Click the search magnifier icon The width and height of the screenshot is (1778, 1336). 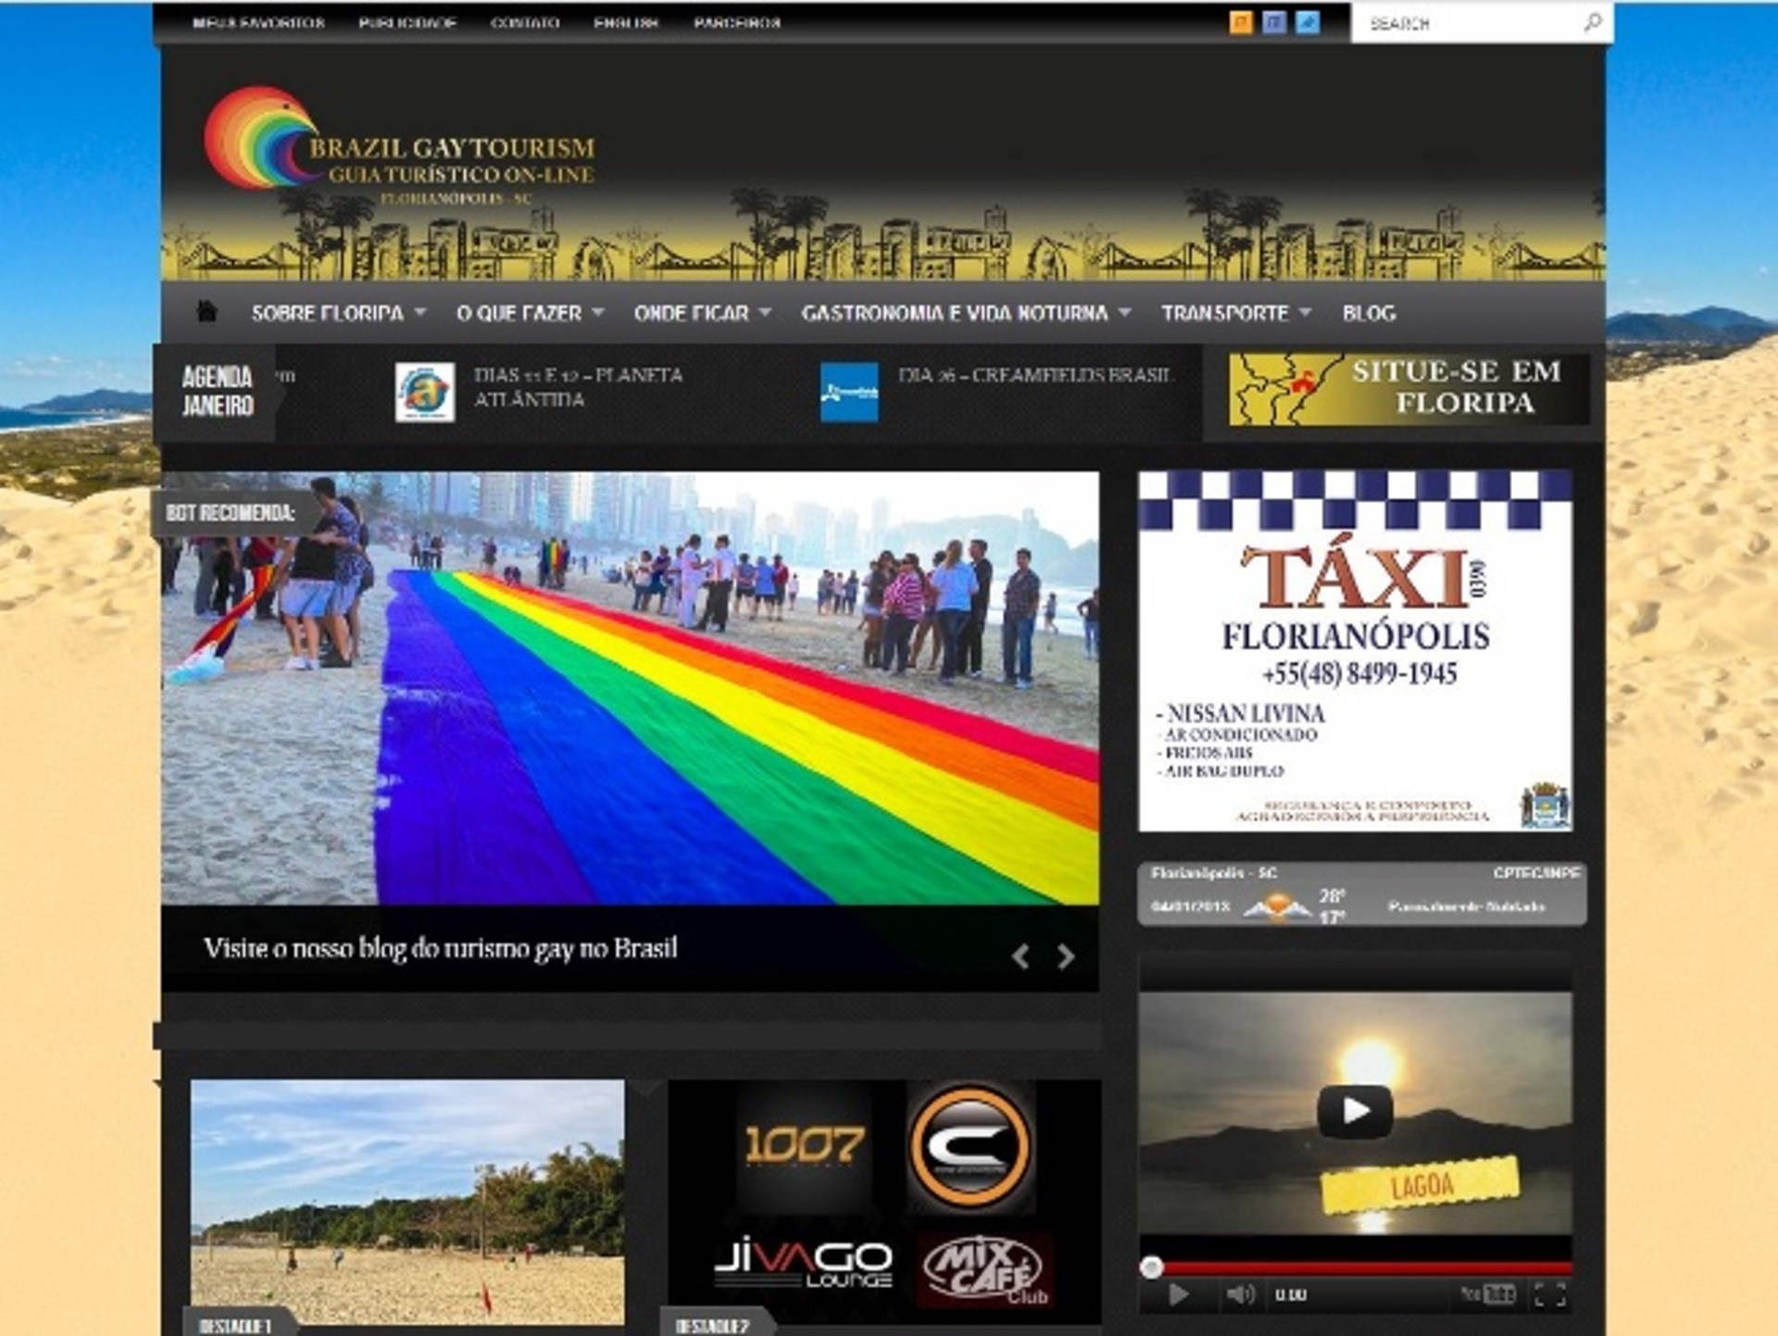point(1592,22)
